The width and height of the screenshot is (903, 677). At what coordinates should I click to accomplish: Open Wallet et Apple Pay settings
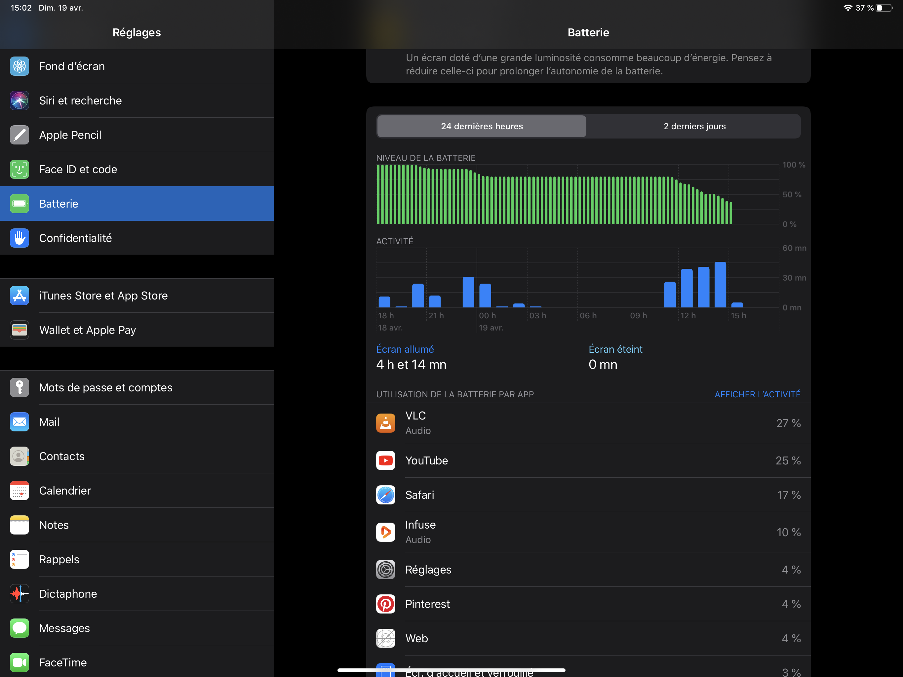(x=87, y=330)
